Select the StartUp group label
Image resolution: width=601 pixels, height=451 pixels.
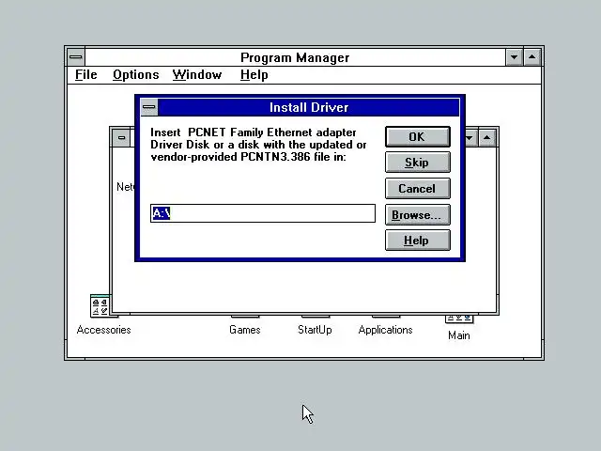315,330
